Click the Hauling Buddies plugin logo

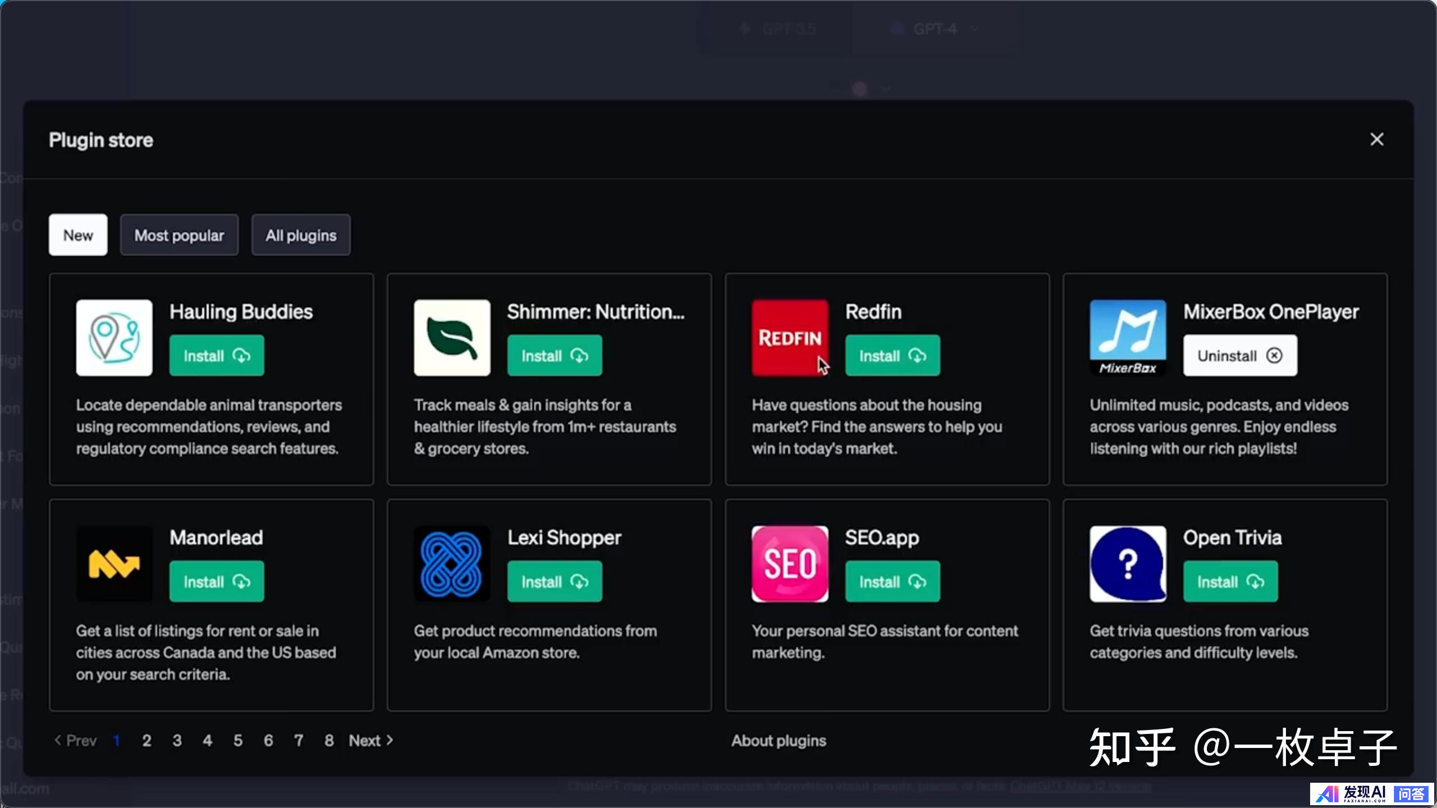114,338
